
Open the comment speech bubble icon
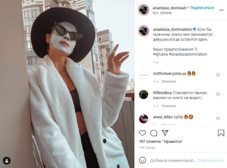[x=154, y=133]
